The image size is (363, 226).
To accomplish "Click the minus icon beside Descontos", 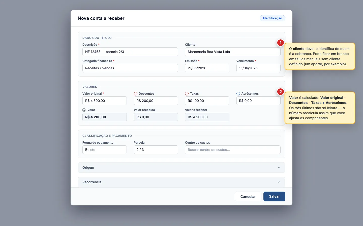I will click(136, 94).
